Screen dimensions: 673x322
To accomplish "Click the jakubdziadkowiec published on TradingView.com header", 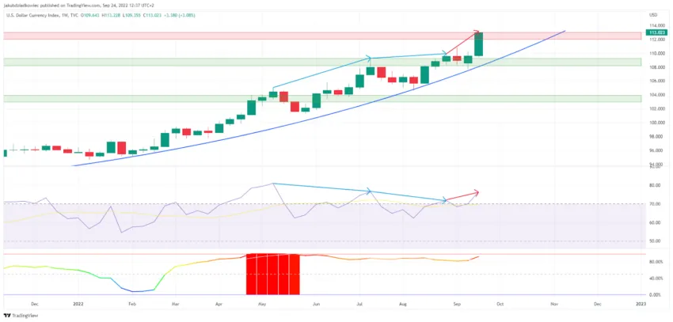I will 58,5.
